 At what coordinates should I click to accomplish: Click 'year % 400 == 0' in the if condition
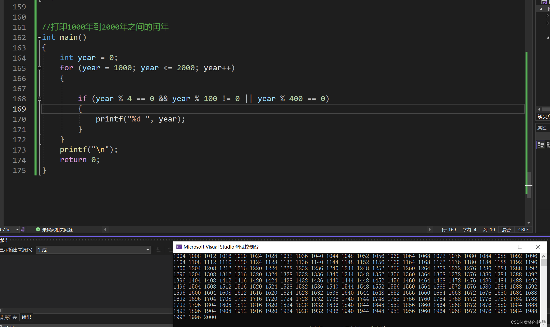pyautogui.click(x=291, y=99)
